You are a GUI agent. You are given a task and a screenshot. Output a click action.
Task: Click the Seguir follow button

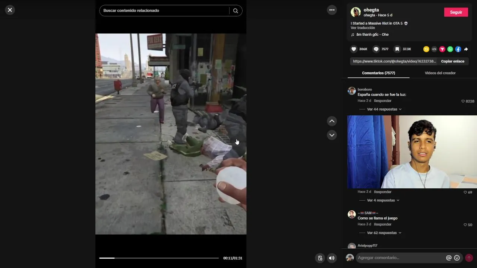click(x=456, y=12)
